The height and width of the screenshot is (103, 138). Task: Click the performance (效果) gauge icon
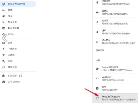tap(3, 10)
